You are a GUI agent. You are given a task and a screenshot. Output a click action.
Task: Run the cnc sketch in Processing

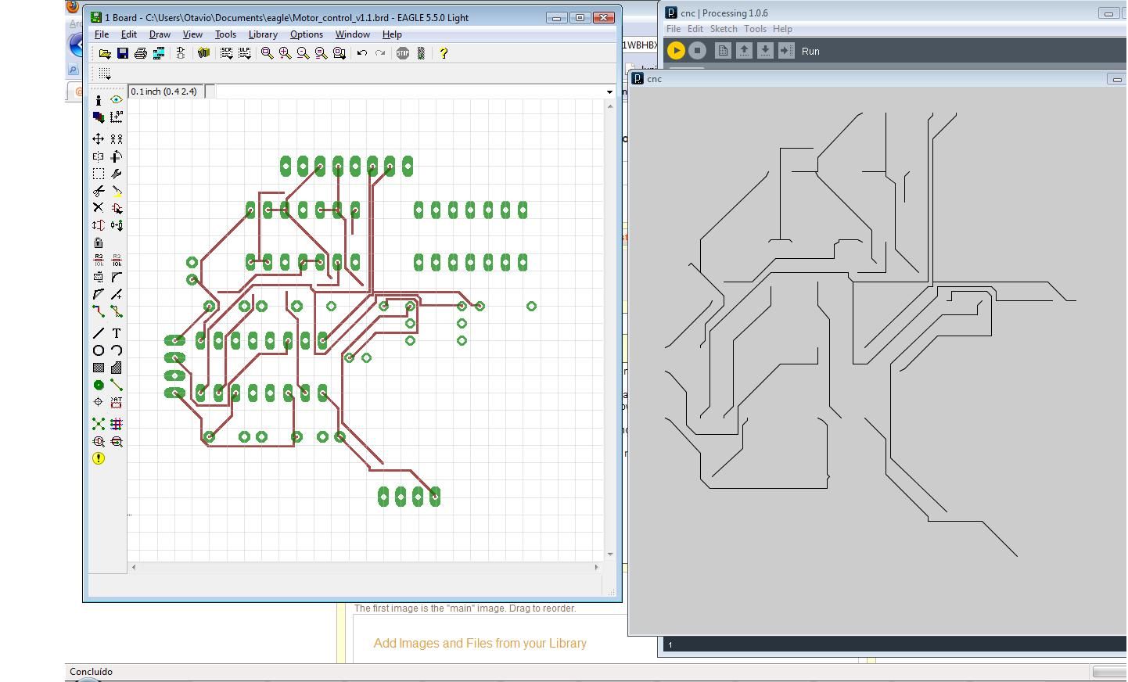coord(675,50)
